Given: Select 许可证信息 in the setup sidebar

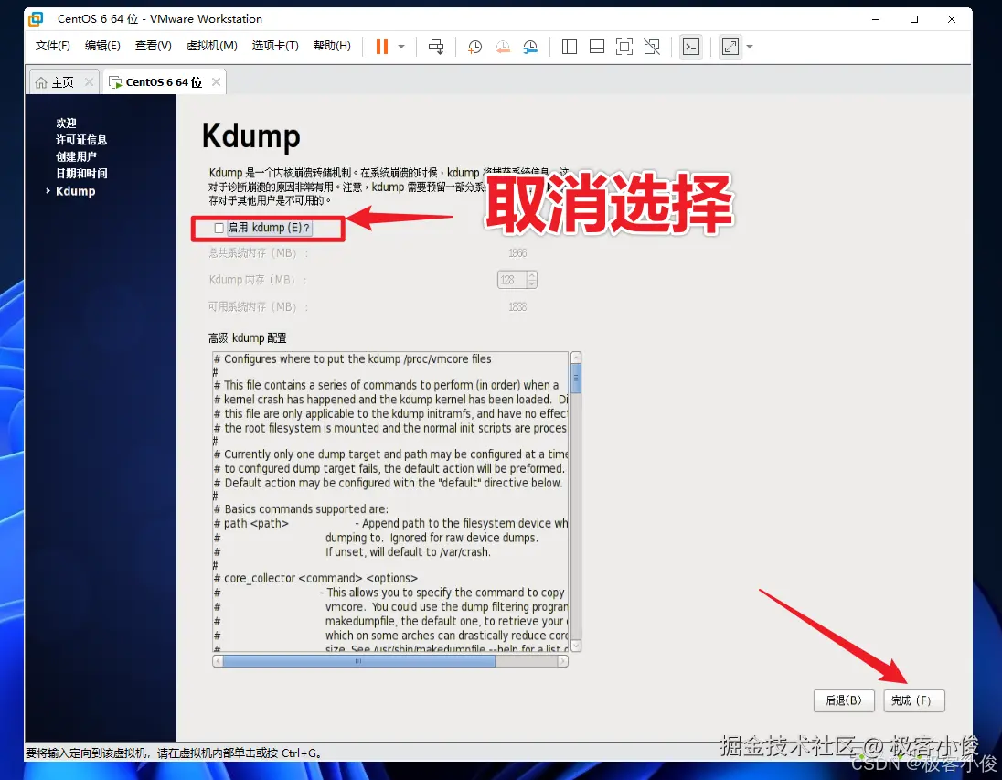Looking at the screenshot, I should [x=81, y=139].
